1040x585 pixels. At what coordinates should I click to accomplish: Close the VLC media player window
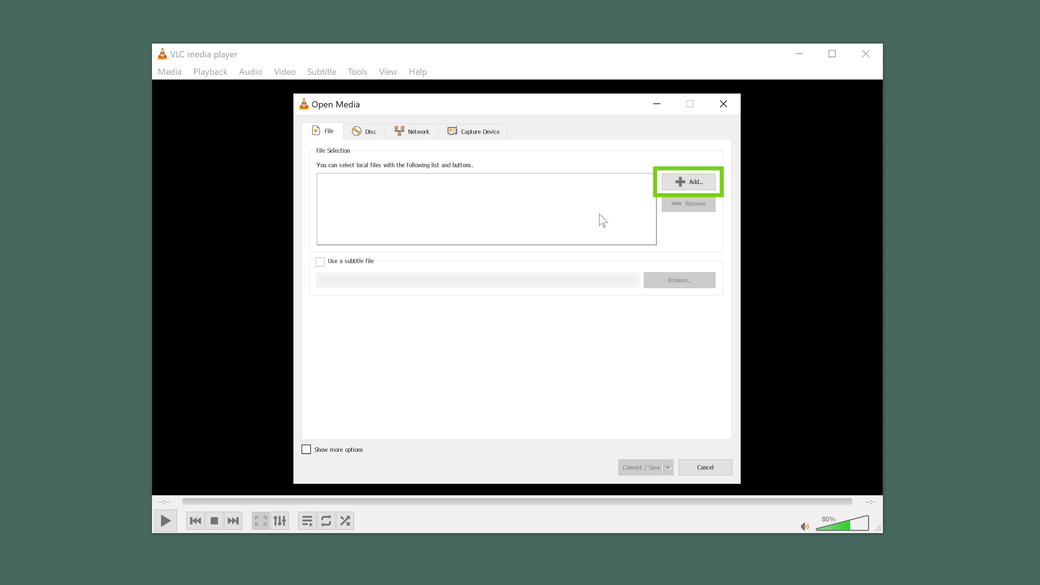[x=866, y=54]
